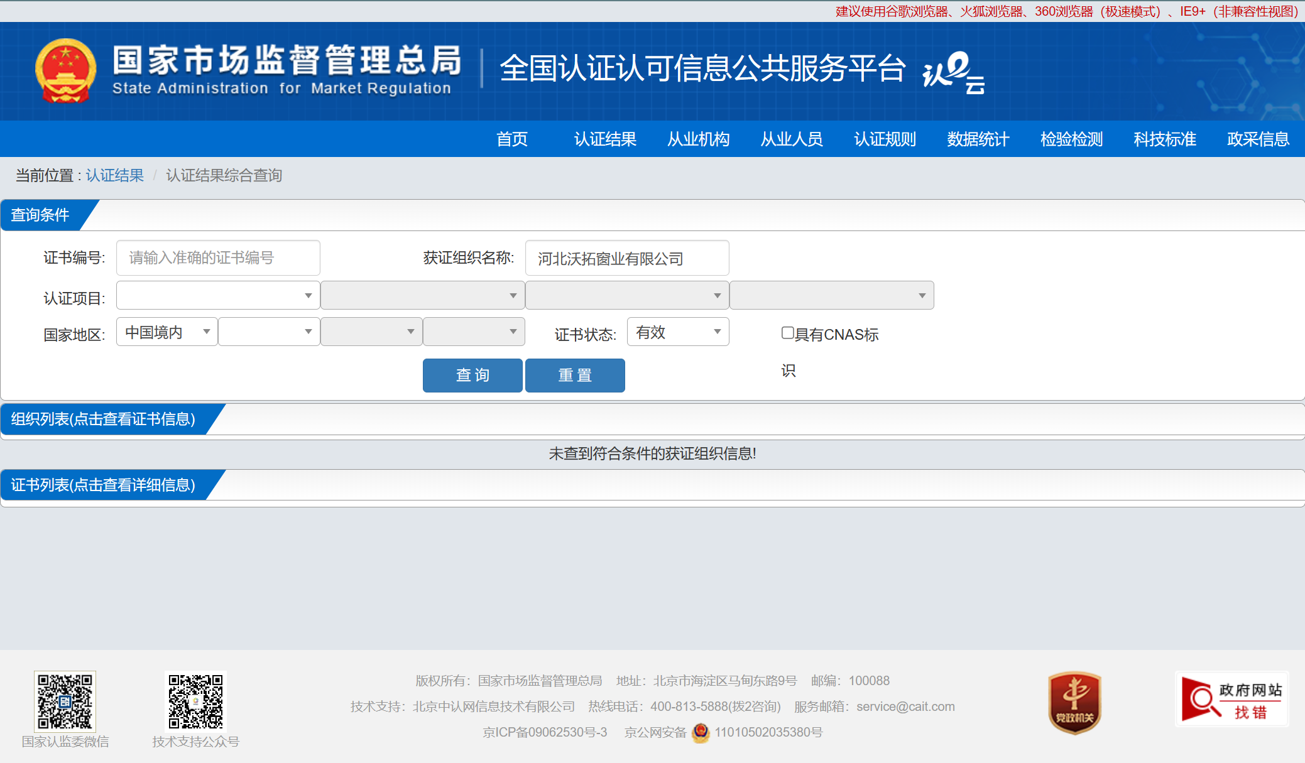Click the red browser recommendation notice
The width and height of the screenshot is (1305, 763).
pos(1067,11)
